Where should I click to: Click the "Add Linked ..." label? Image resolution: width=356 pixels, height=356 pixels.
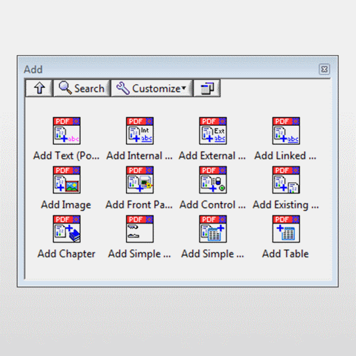coord(285,155)
